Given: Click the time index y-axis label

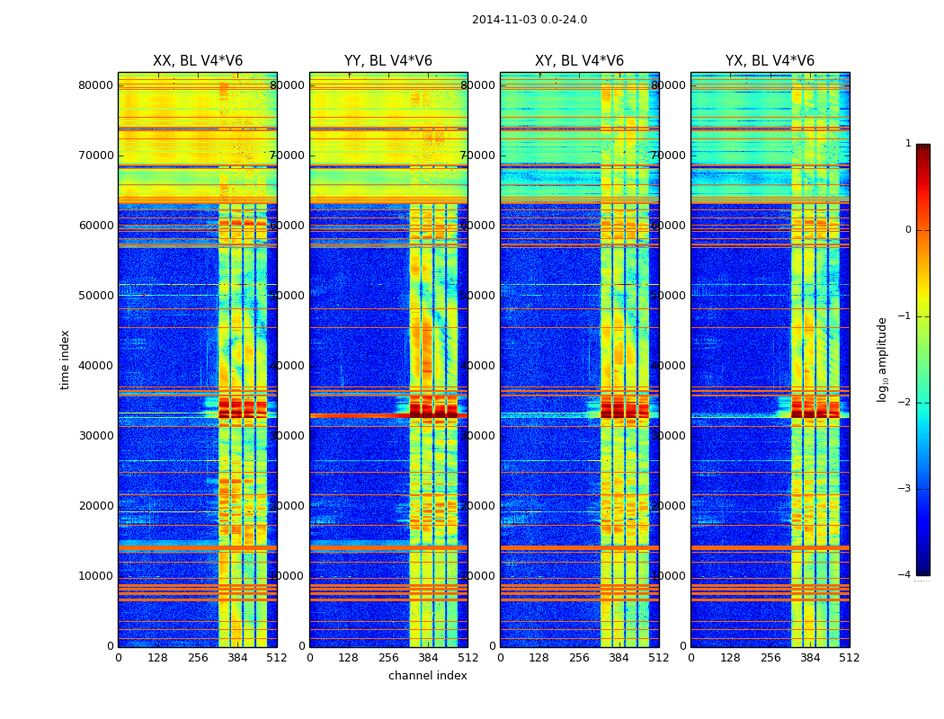Looking at the screenshot, I should click(65, 359).
